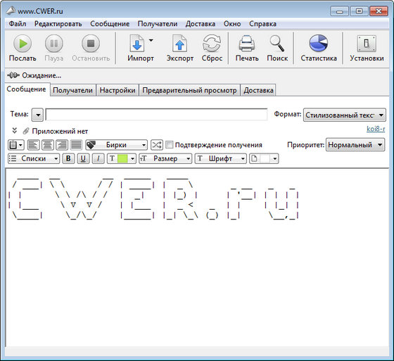Open the text color dropdown arrow
The image size is (394, 361).
click(132, 158)
